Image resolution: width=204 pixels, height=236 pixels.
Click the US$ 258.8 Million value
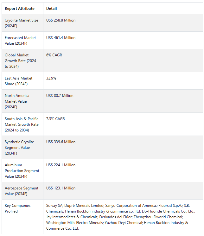coord(61,20)
